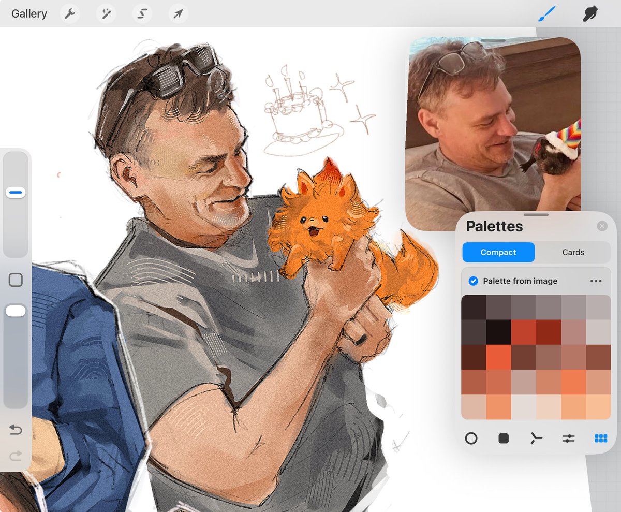Undo the last action
Viewport: 621px width, 512px height.
(x=16, y=430)
